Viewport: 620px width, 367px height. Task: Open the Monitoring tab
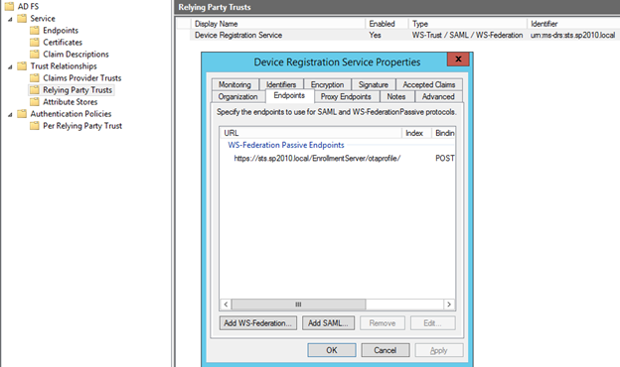(234, 84)
